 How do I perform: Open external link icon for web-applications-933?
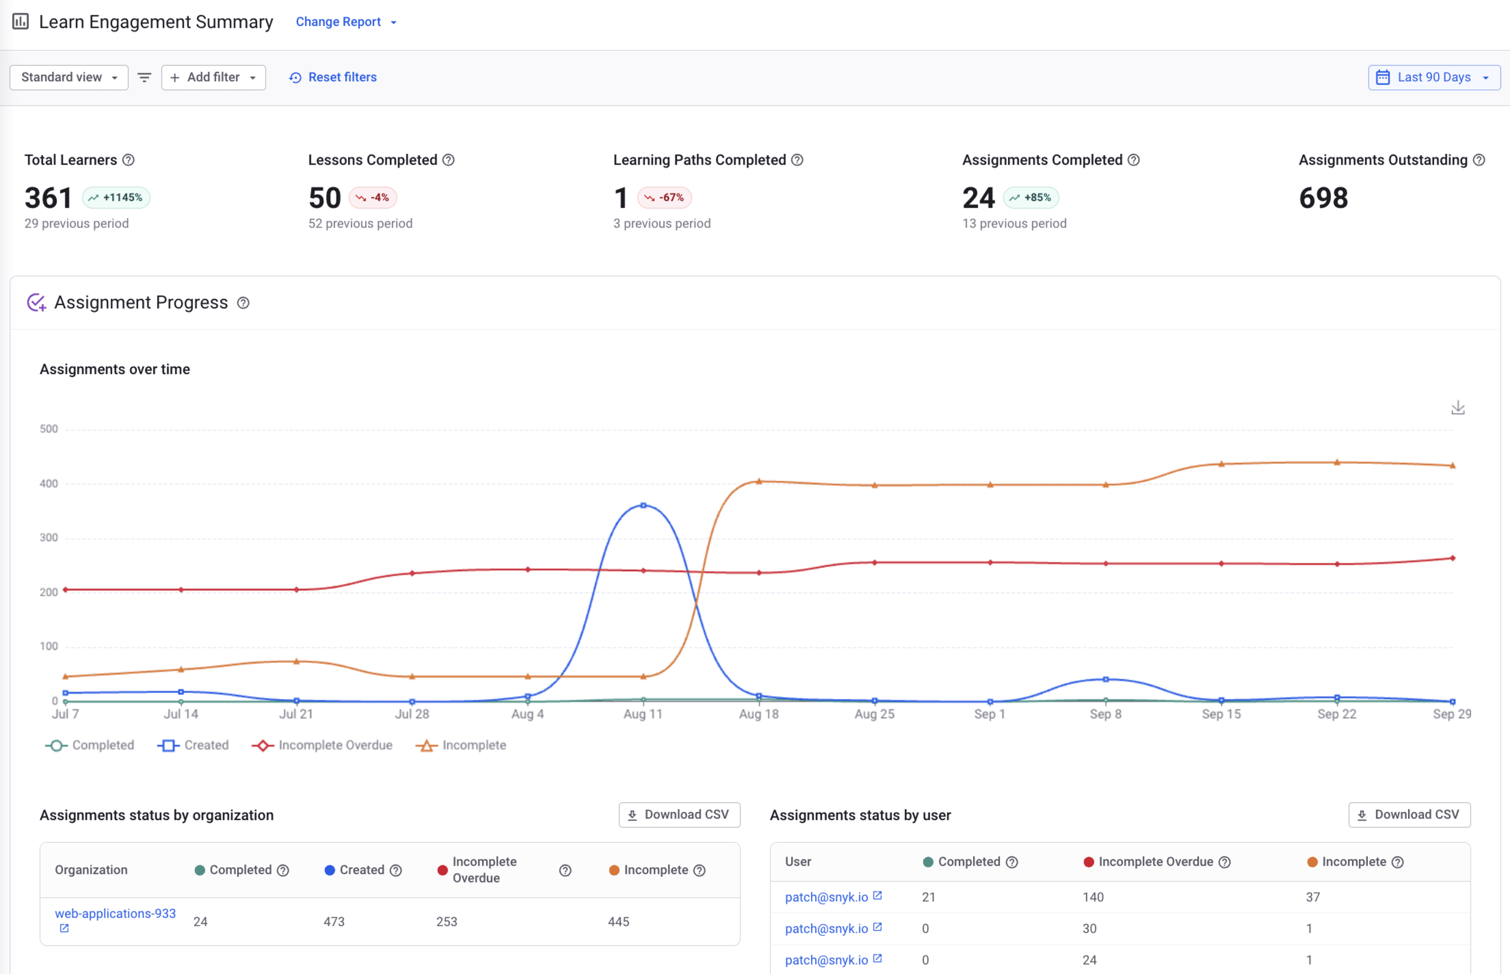64,929
